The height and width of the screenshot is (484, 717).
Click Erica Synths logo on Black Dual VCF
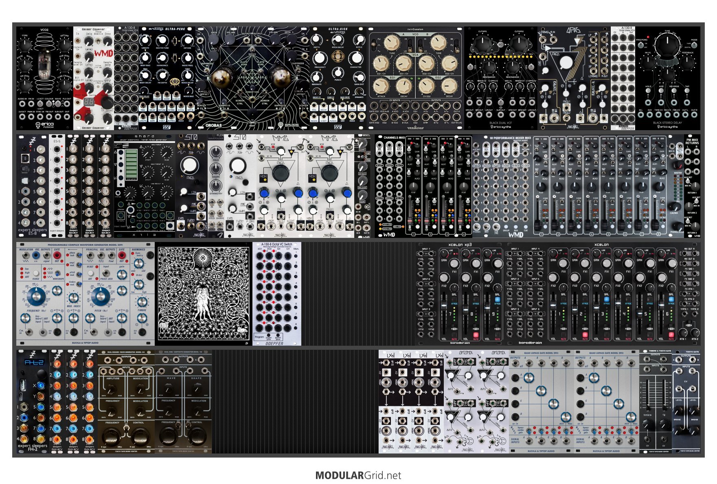point(500,126)
